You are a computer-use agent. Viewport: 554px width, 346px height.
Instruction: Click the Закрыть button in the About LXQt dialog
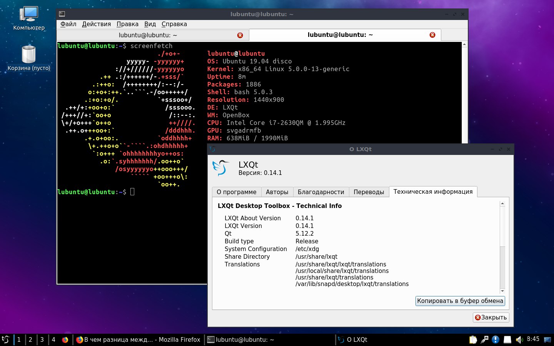click(491, 318)
